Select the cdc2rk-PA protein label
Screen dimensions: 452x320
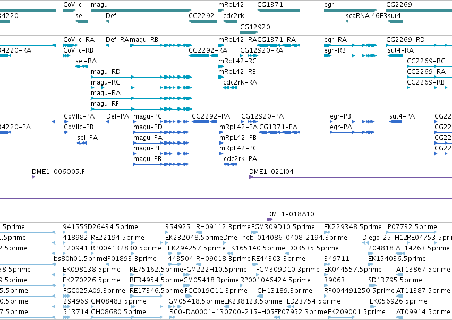pyautogui.click(x=241, y=159)
